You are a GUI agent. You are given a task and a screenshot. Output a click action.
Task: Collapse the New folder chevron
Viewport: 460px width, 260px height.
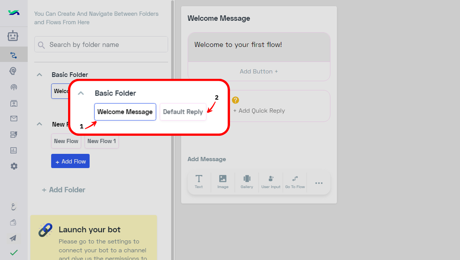point(39,124)
